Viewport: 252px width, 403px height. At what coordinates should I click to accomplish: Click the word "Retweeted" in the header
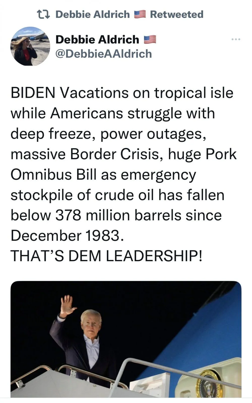177,14
